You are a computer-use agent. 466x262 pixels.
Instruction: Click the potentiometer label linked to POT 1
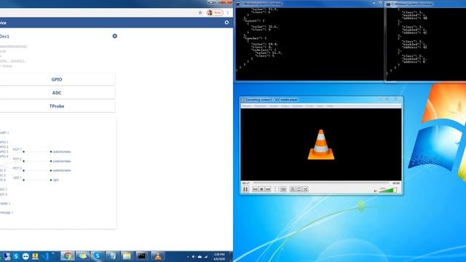pos(62,152)
